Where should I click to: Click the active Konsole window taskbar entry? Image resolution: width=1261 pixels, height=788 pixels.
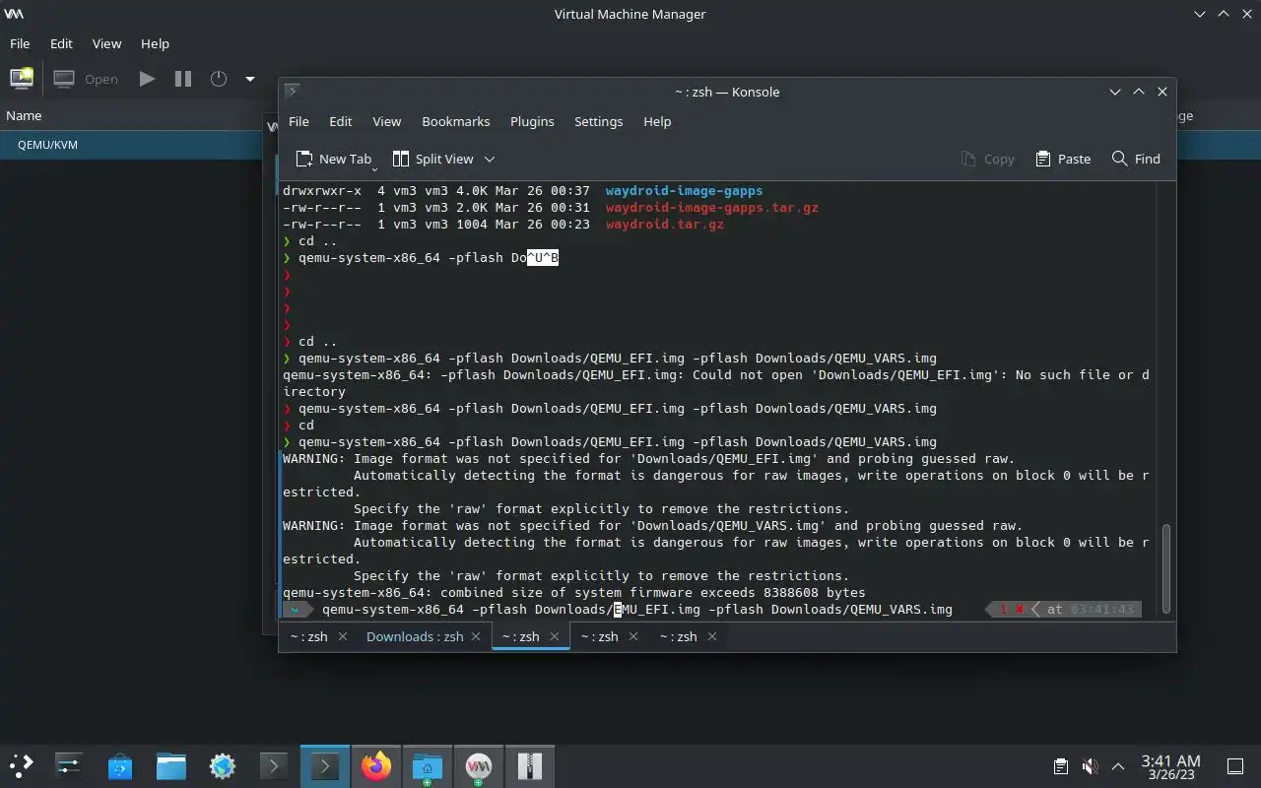click(x=325, y=765)
